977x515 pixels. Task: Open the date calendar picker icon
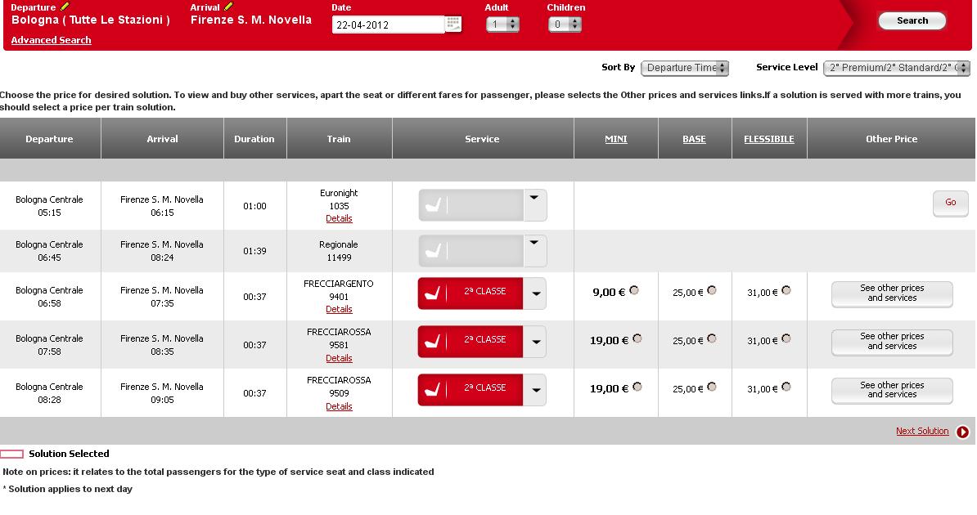(453, 25)
